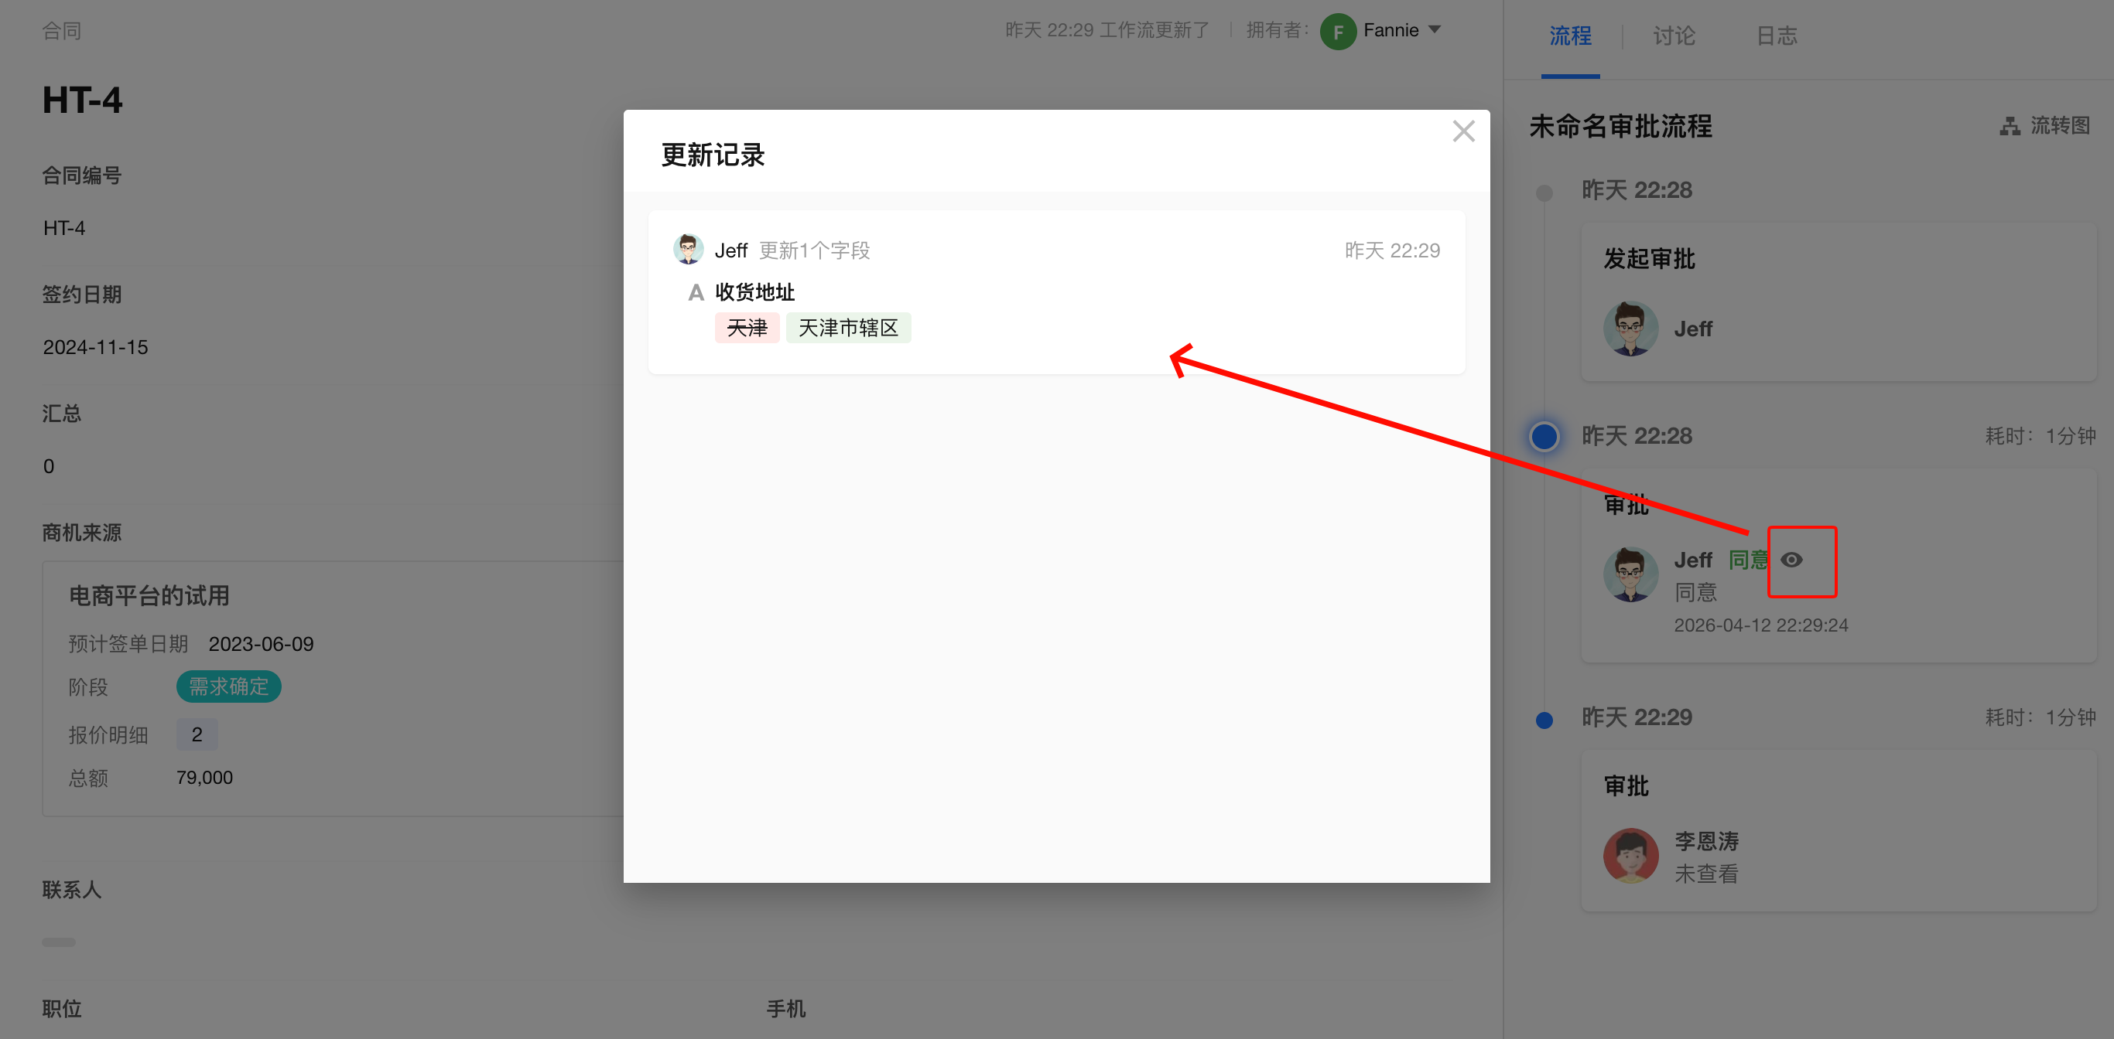
Task: Switch to the 讨论 tab
Action: tap(1673, 36)
